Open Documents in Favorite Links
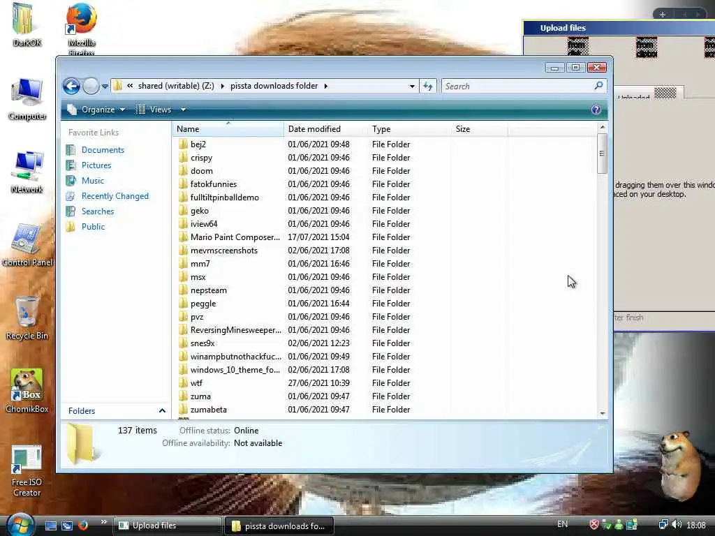 (x=103, y=150)
